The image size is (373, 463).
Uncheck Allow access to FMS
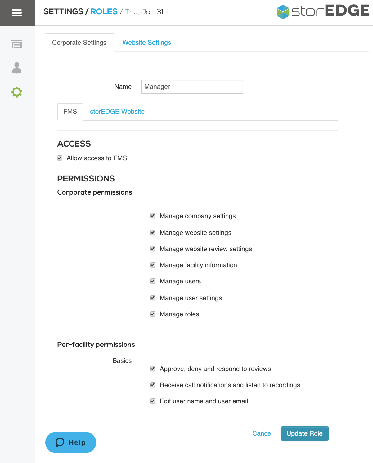pos(59,158)
